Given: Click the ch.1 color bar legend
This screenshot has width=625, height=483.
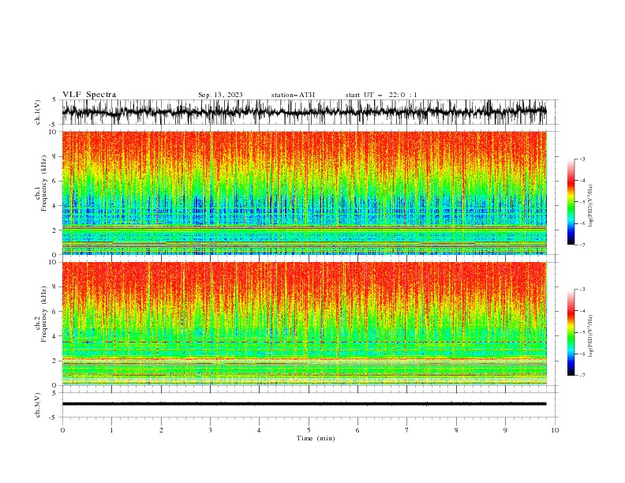Looking at the screenshot, I should (571, 202).
